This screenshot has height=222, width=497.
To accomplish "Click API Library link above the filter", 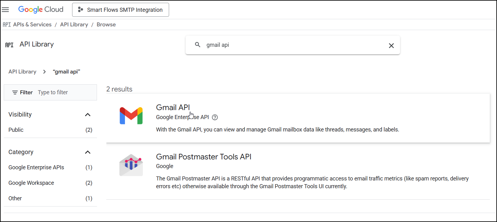I will coord(22,72).
